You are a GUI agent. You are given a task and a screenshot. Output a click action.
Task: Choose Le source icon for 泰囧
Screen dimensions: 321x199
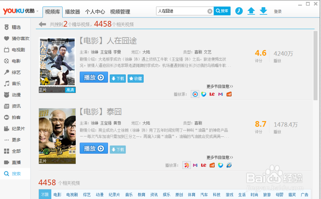click(x=204, y=165)
